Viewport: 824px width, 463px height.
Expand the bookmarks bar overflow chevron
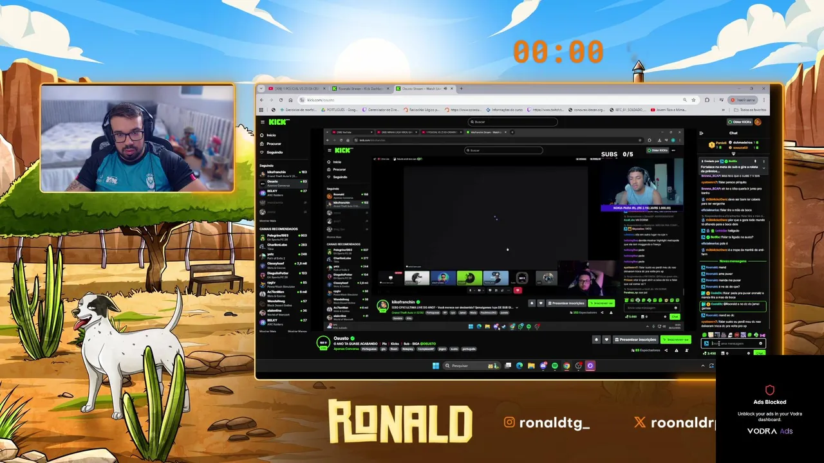(723, 110)
